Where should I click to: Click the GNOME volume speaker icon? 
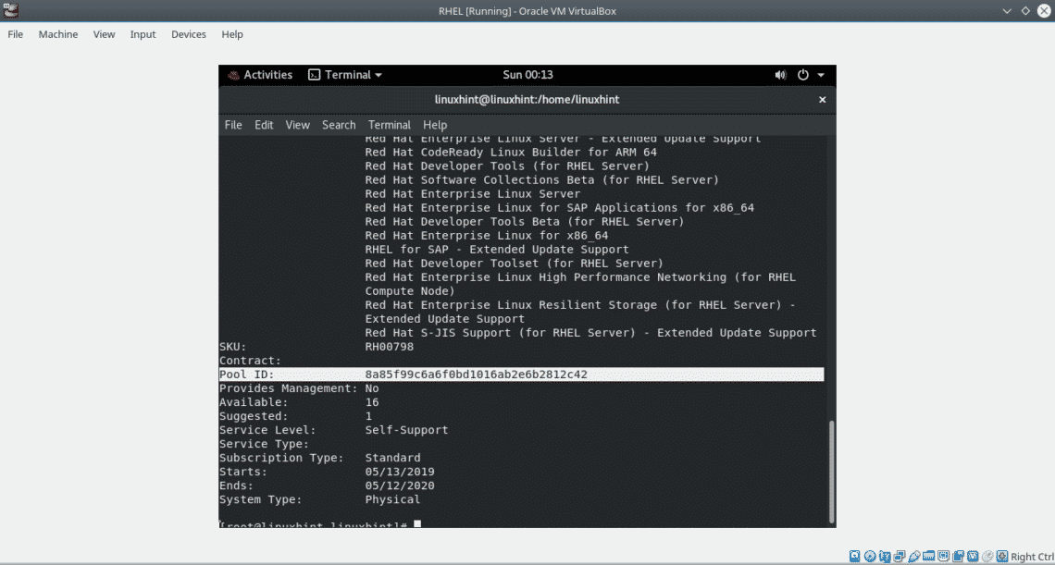(x=780, y=75)
